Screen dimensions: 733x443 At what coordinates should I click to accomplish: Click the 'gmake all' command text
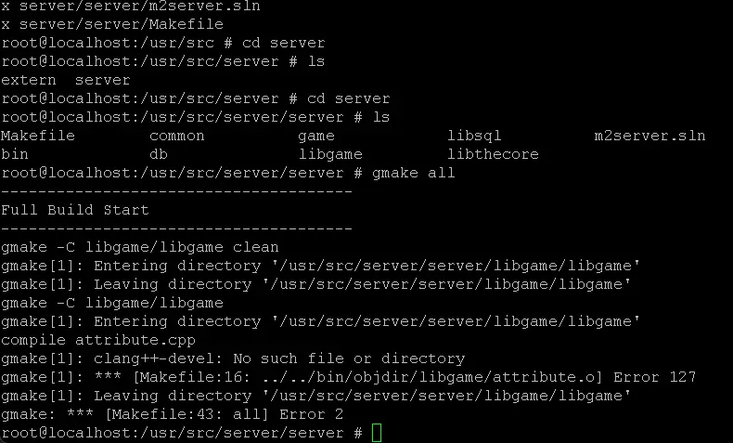click(413, 174)
